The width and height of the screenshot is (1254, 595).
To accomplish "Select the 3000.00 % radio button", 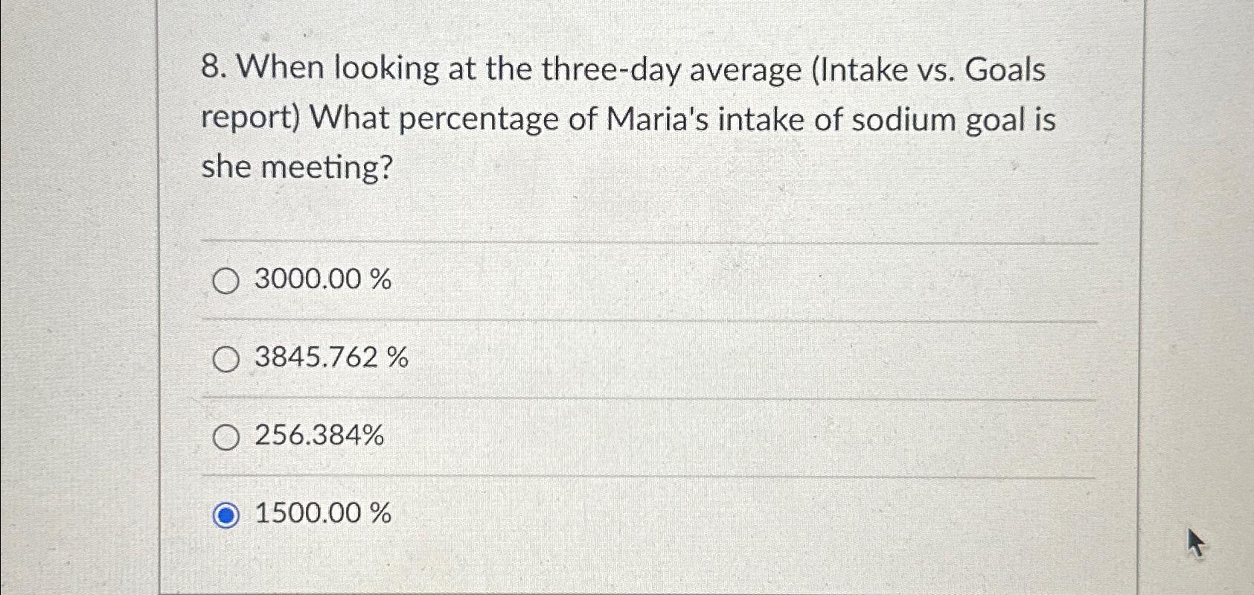I will pos(225,282).
